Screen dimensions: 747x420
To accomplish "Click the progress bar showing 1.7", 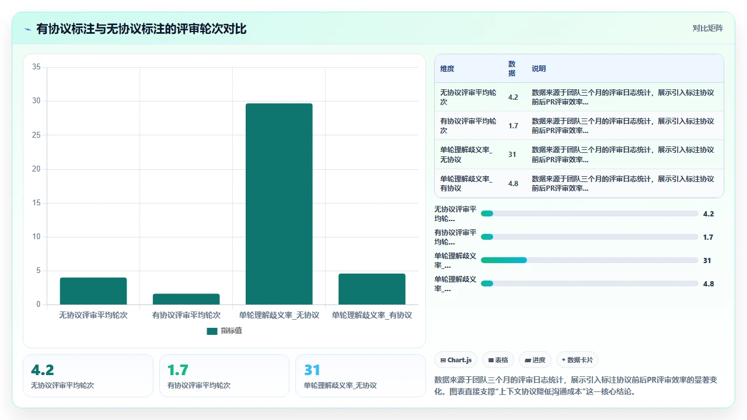I will click(589, 237).
